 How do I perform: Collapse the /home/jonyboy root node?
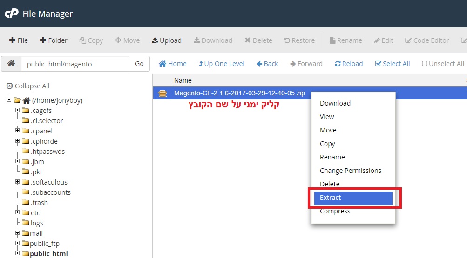(x=9, y=100)
